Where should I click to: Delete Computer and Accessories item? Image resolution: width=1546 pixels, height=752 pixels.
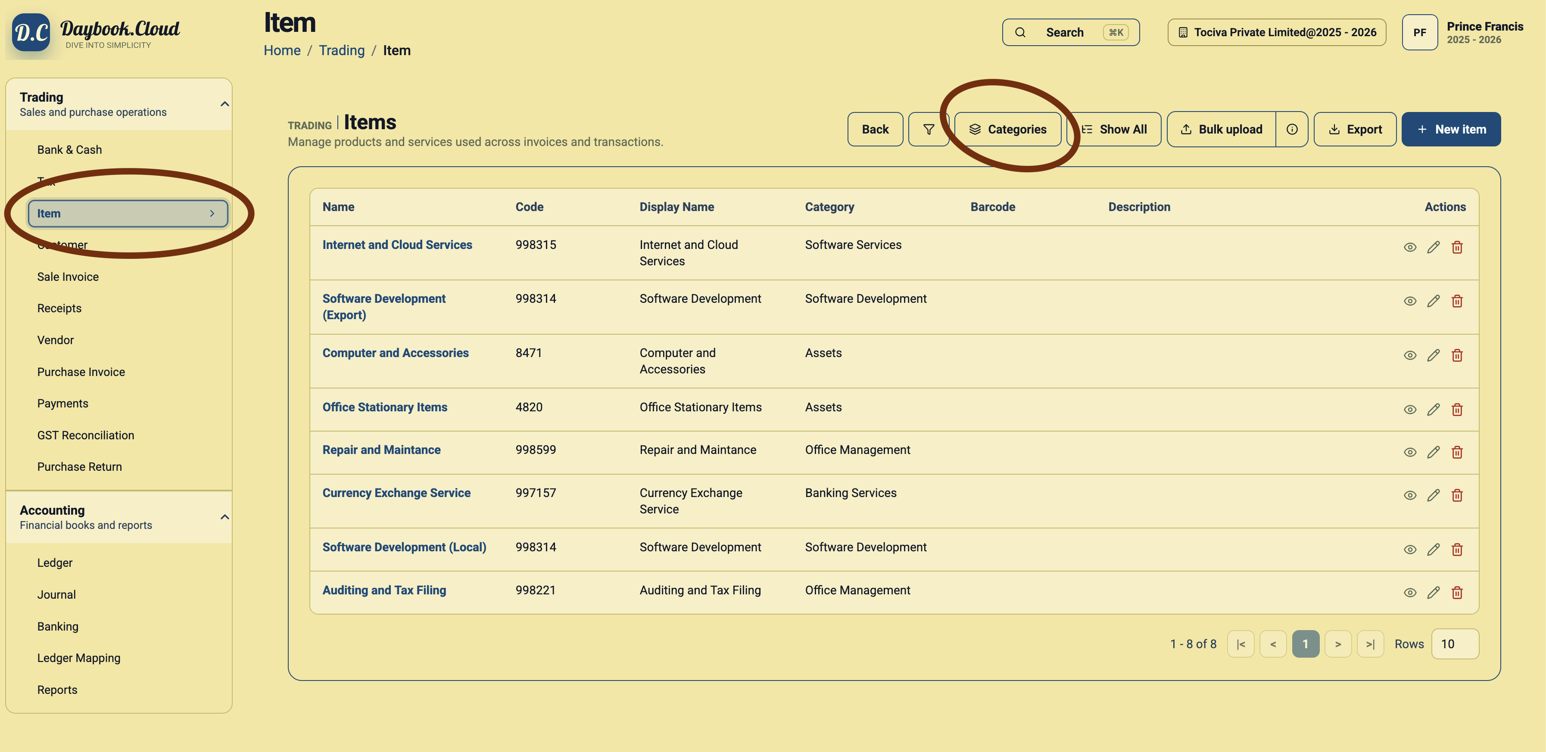tap(1456, 355)
